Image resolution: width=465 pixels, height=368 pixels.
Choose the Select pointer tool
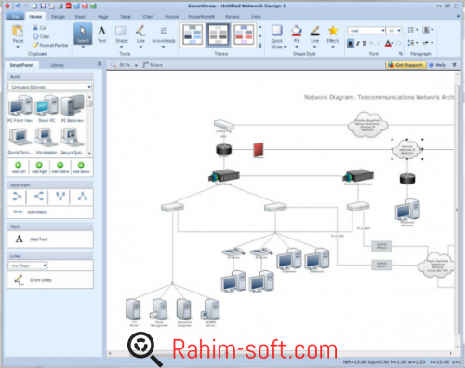pos(83,34)
